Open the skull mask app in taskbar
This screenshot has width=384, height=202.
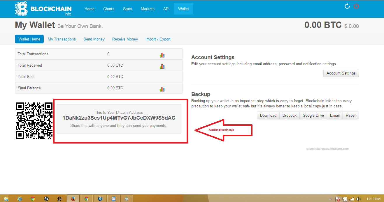coord(46,199)
